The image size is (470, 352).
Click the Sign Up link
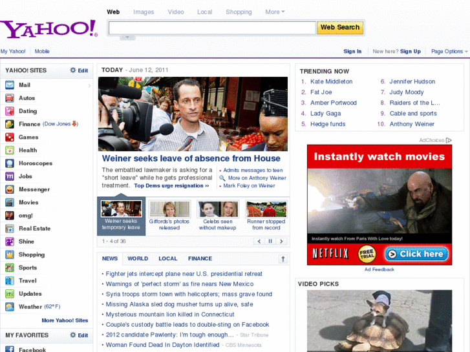click(x=411, y=51)
